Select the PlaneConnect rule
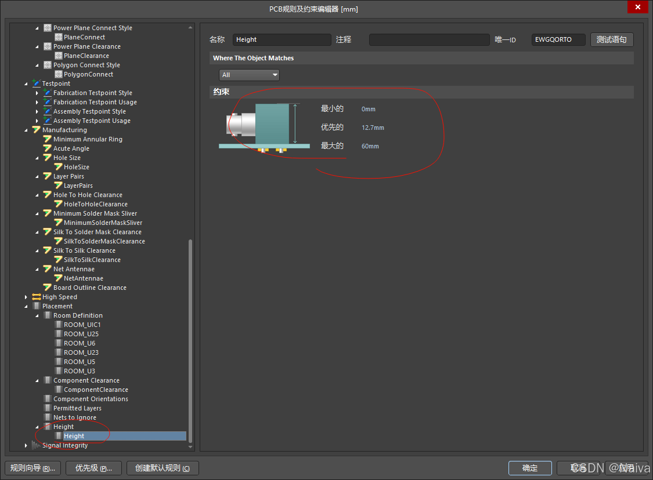The width and height of the screenshot is (653, 480). 85,37
